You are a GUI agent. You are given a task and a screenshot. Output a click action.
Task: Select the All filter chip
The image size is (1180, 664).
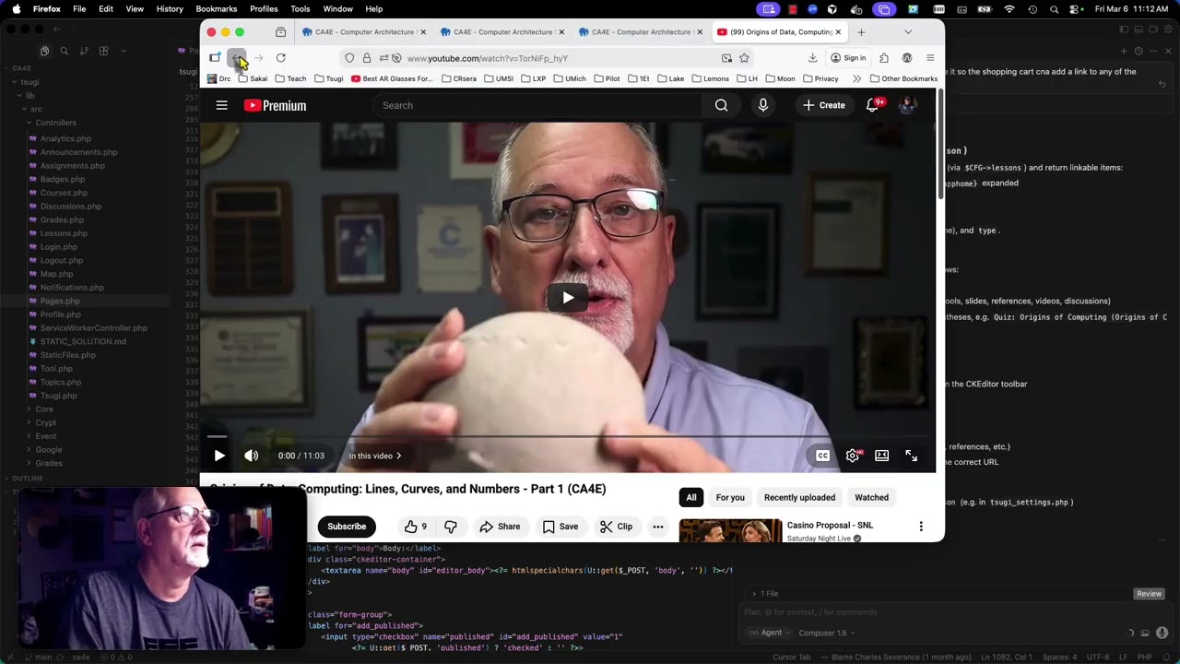pos(690,498)
